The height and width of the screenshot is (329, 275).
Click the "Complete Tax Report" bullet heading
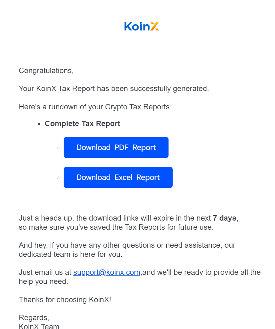point(83,124)
